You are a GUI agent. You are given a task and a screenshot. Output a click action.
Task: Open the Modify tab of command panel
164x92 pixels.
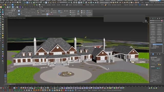point(153,18)
